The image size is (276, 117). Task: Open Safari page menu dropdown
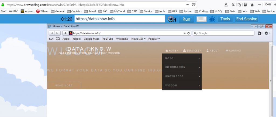260,33
